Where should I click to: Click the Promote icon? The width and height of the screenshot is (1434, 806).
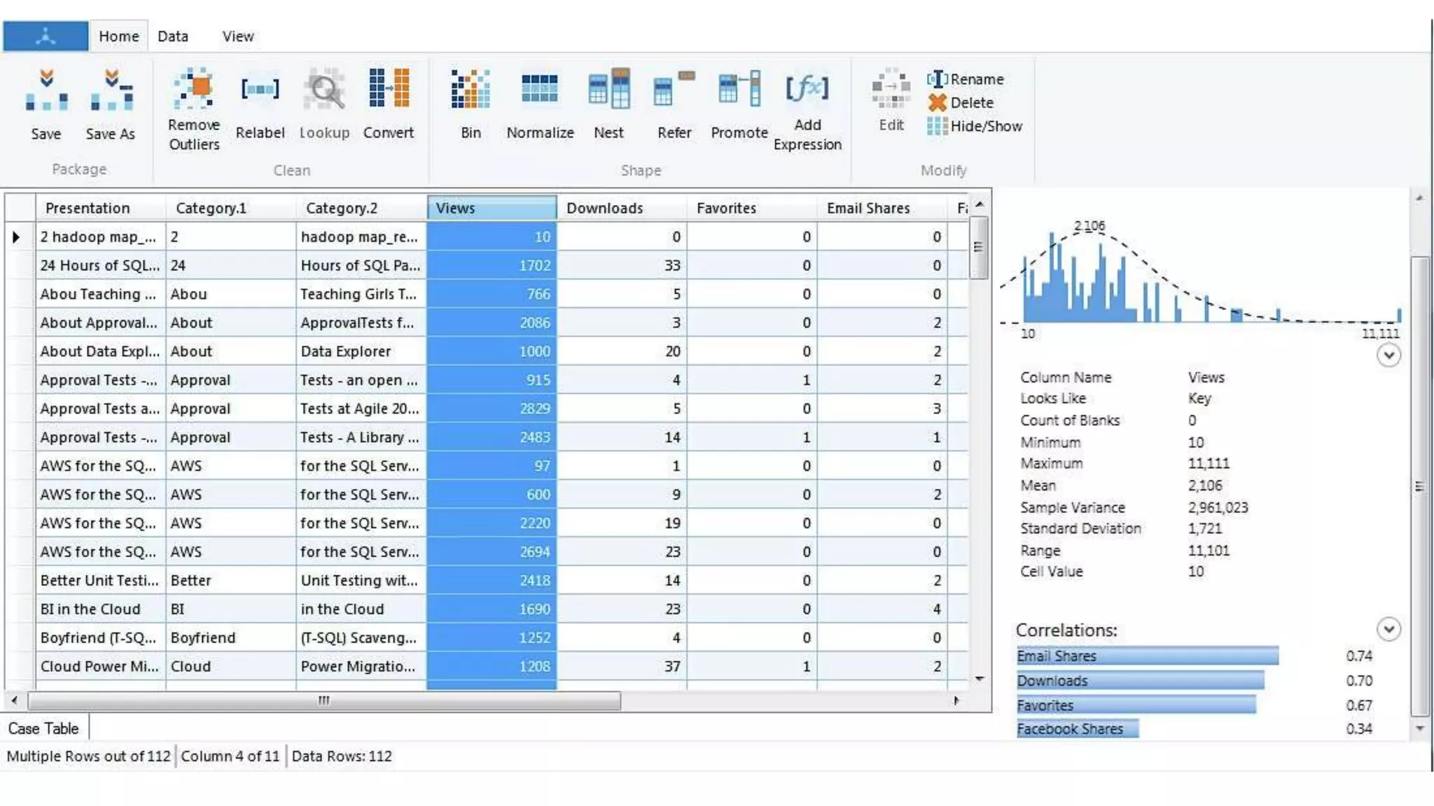click(739, 90)
